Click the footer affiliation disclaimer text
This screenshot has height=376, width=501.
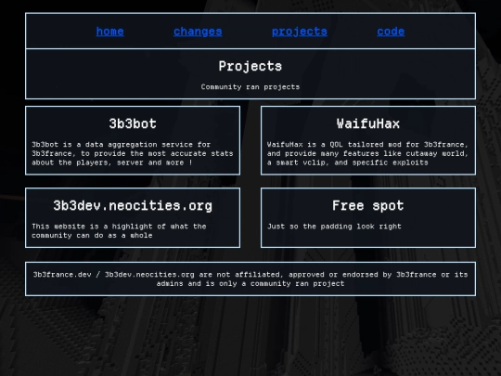coord(250,279)
